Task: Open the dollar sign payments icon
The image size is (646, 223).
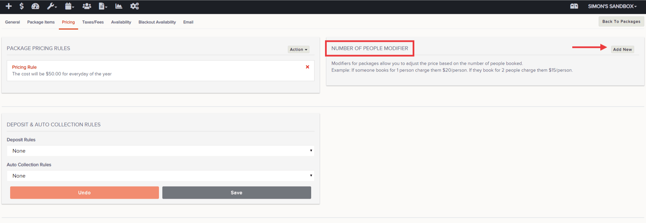Action: point(22,6)
